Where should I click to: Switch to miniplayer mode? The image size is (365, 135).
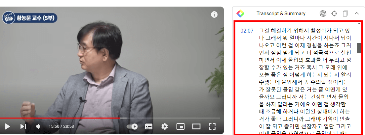coord(181,126)
